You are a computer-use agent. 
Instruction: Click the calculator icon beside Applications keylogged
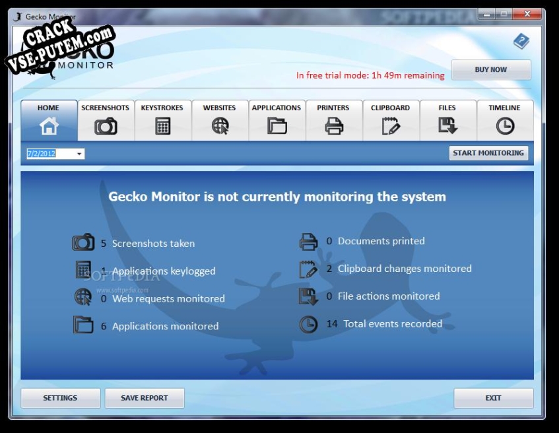click(x=83, y=270)
